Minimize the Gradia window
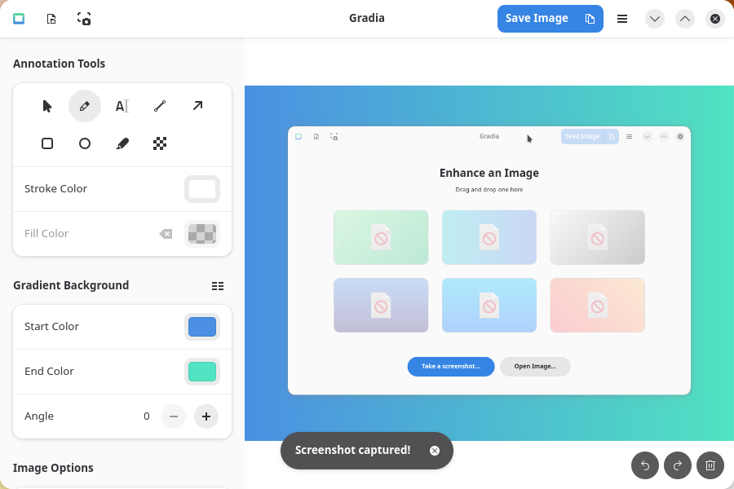 (x=655, y=19)
